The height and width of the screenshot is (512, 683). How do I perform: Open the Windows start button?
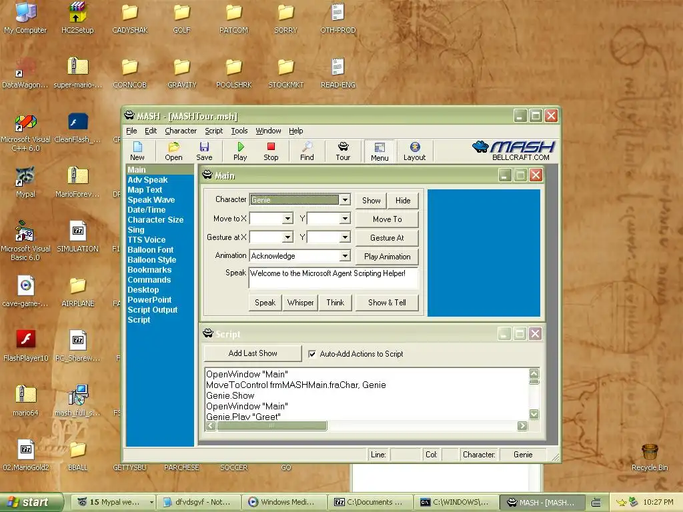point(31,502)
